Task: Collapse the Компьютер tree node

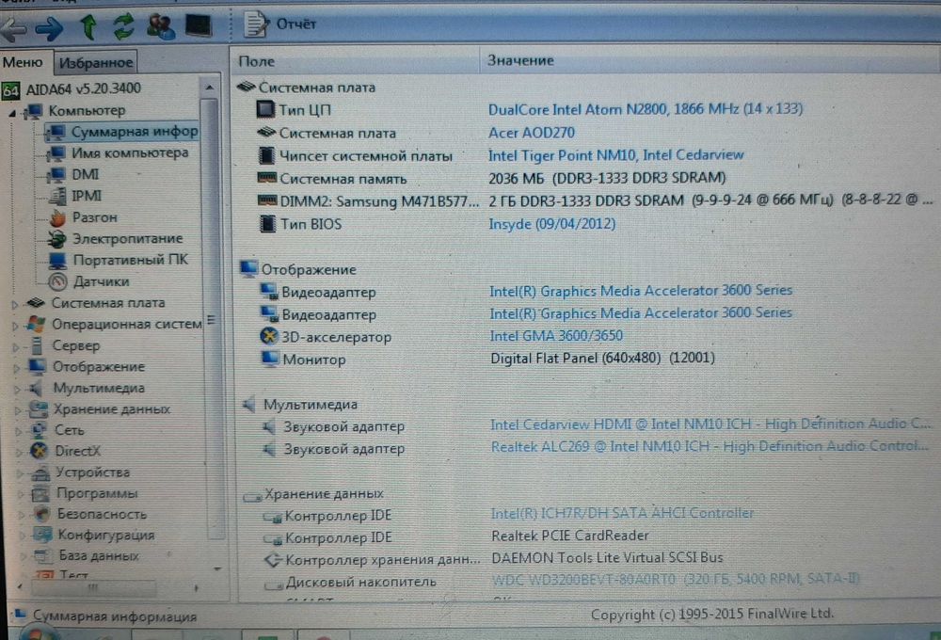Action: click(x=12, y=112)
